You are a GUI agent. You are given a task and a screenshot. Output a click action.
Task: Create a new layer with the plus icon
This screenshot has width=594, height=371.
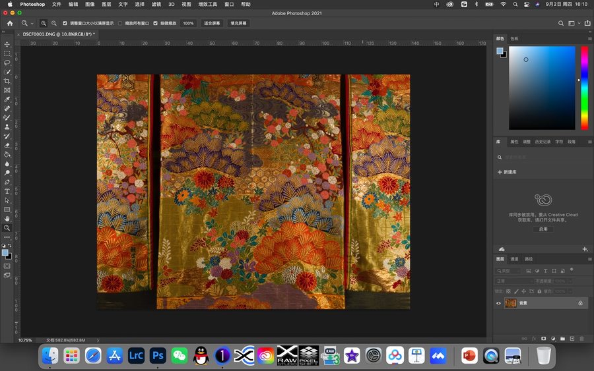(572, 339)
